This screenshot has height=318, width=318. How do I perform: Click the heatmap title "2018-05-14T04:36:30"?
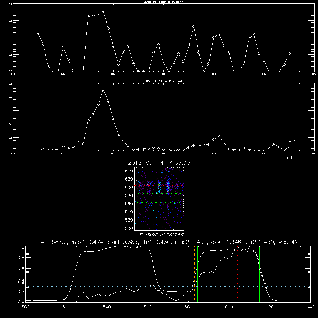pyautogui.click(x=159, y=163)
